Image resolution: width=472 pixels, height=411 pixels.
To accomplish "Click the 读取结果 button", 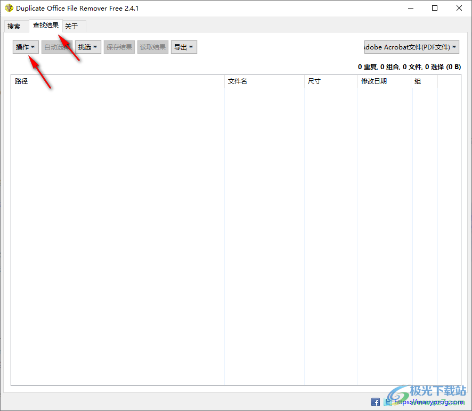I will pos(152,47).
